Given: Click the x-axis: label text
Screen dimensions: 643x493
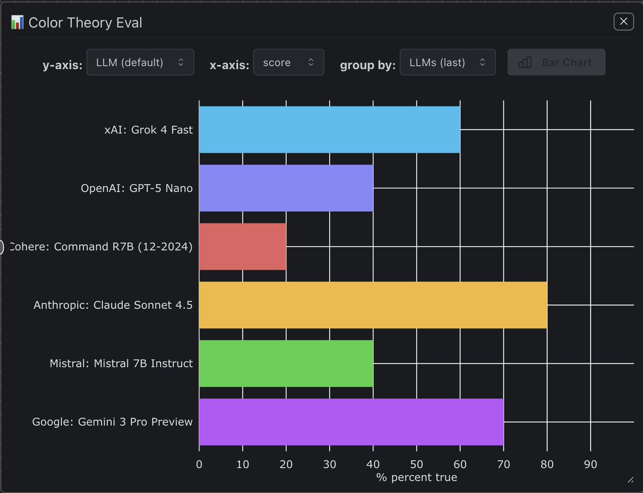Looking at the screenshot, I should pos(229,65).
